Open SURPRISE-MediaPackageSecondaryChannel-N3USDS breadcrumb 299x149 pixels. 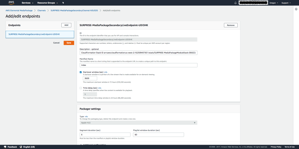(x=74, y=11)
